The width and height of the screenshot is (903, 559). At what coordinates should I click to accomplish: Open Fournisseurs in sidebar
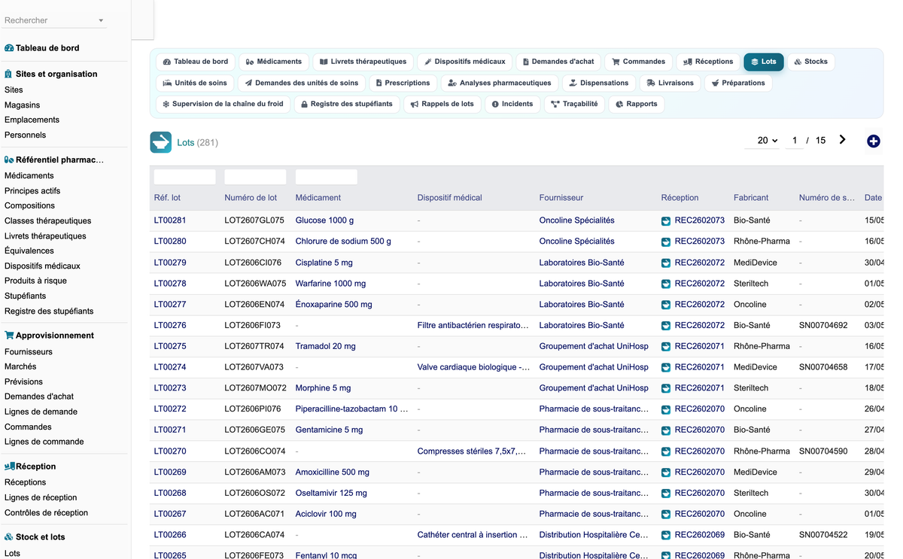(x=29, y=352)
